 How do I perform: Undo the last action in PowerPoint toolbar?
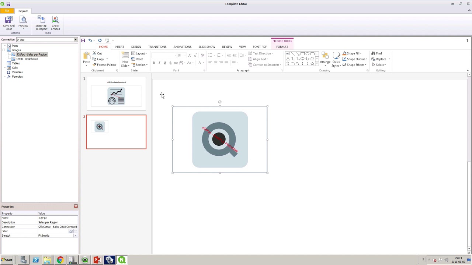[90, 40]
